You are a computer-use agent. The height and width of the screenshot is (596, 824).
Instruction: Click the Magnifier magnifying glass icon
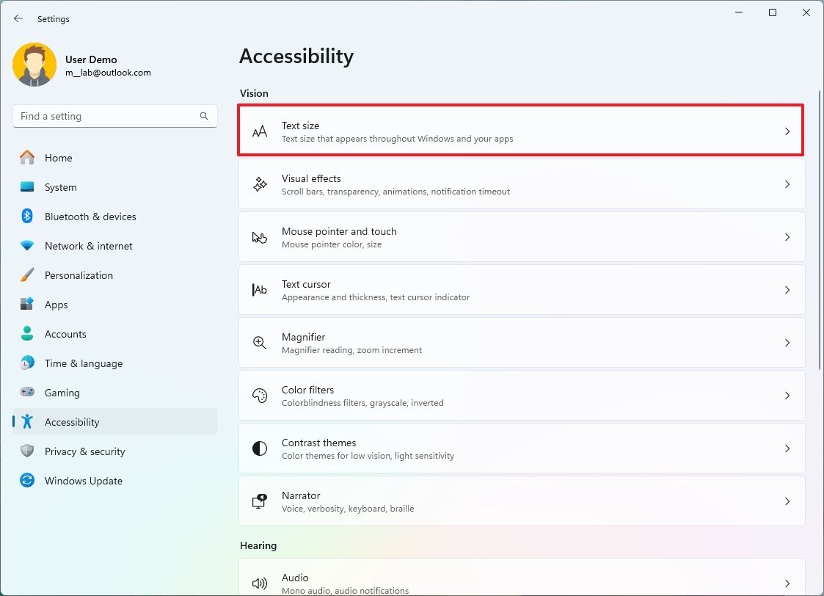click(260, 343)
